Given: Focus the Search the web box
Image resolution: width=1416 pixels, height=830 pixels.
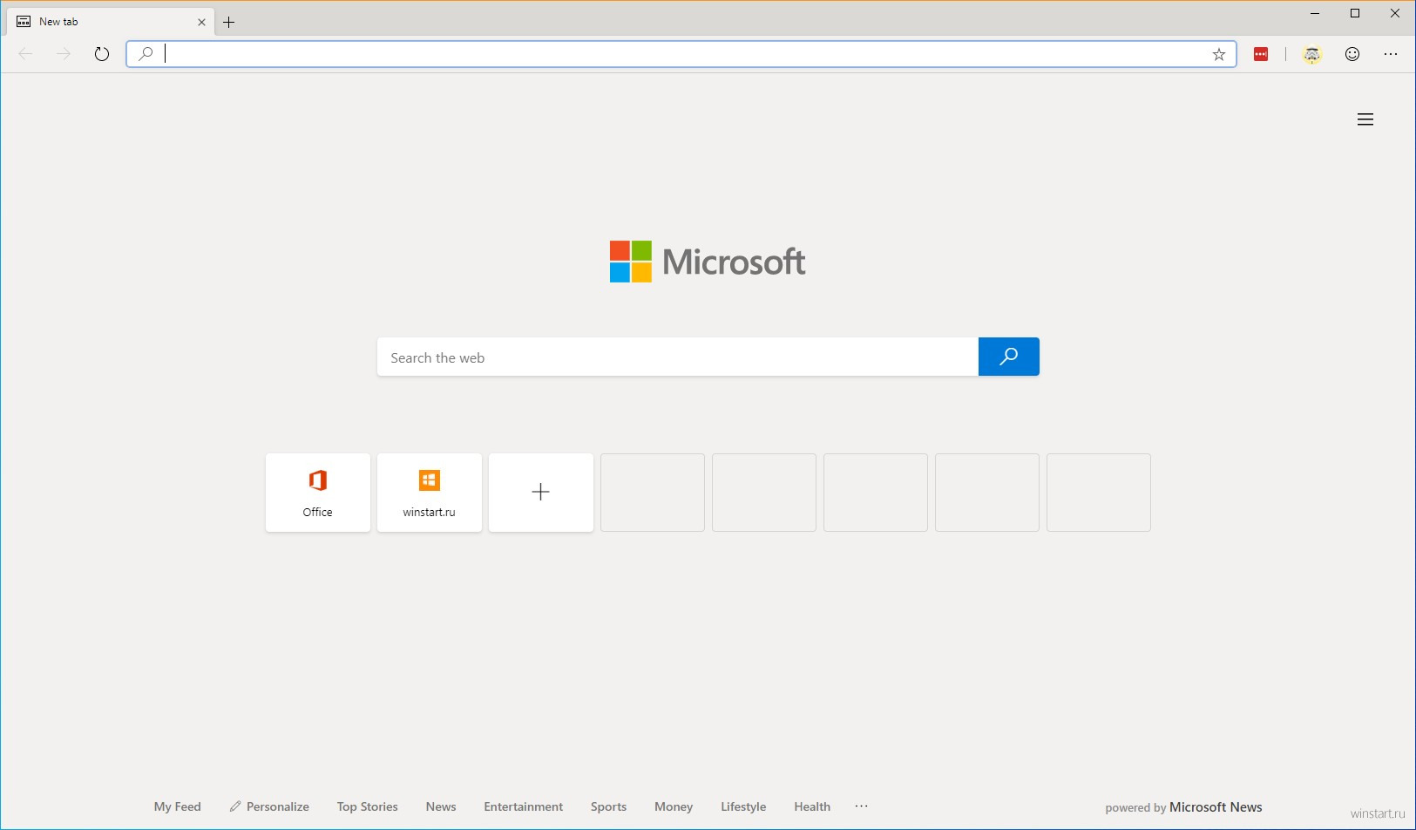Looking at the screenshot, I should tap(678, 357).
